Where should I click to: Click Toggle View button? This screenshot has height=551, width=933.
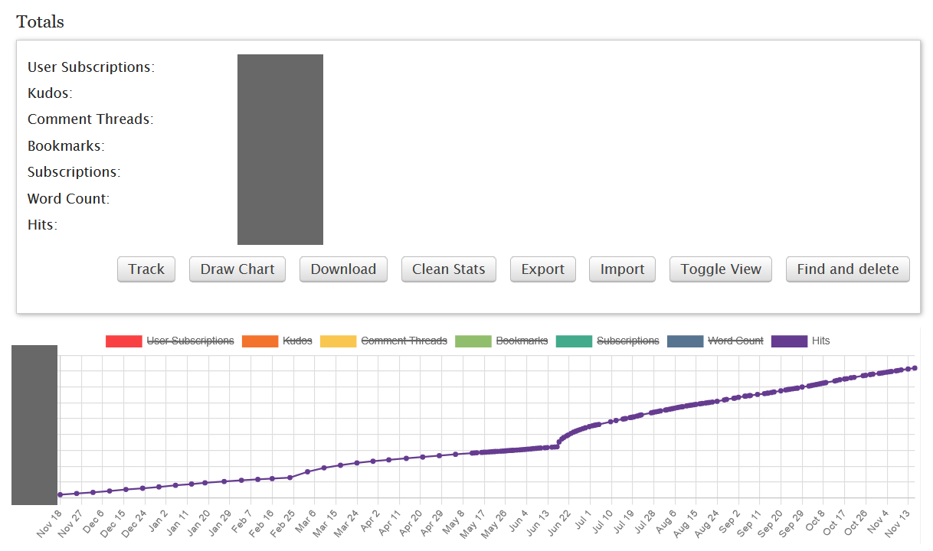point(721,269)
